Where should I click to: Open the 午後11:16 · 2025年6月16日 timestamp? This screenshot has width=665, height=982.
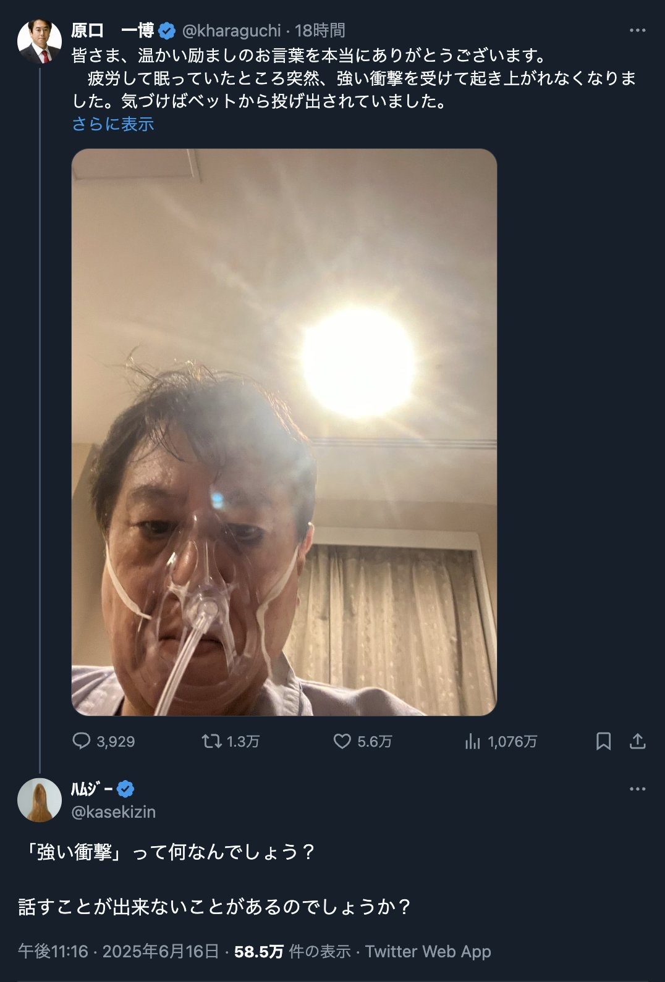(119, 951)
